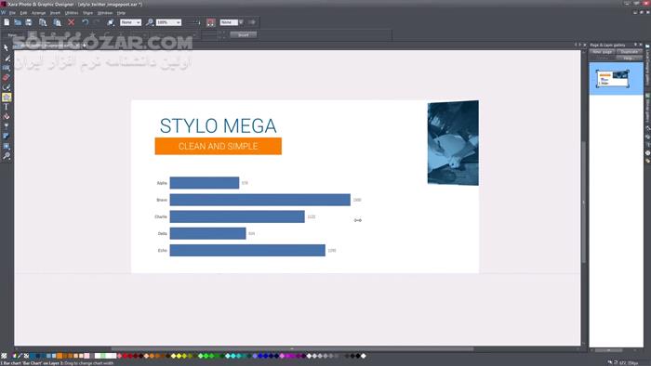Viewport: 651px width, 366px height.
Task: Select the Photo tool
Action: (7, 68)
